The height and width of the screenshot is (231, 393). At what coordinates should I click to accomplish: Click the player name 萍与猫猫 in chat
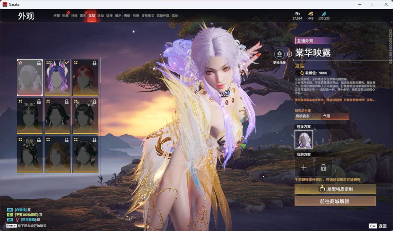pyautogui.click(x=28, y=220)
